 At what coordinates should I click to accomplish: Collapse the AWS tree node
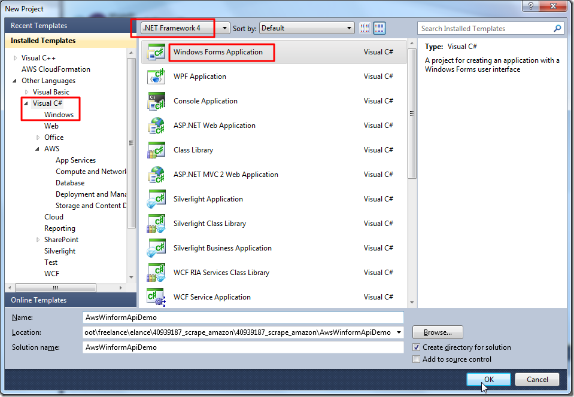pyautogui.click(x=37, y=149)
